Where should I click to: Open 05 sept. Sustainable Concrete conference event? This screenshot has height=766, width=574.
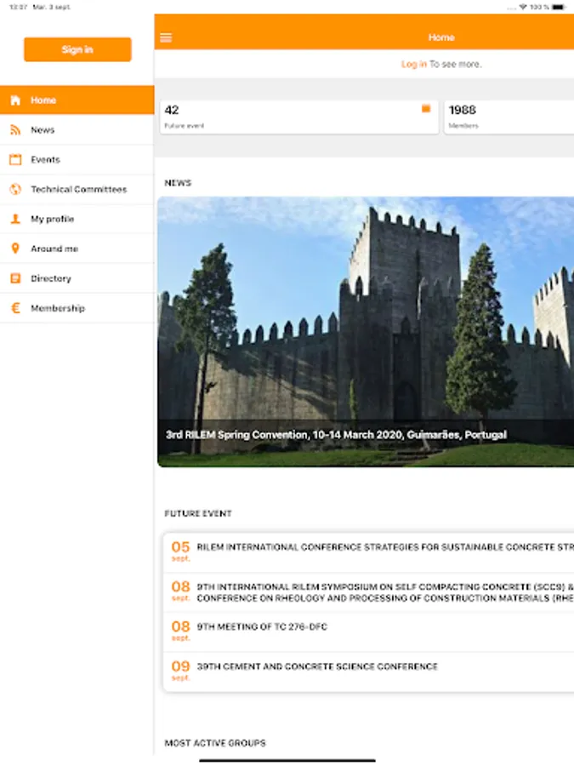pos(368,552)
